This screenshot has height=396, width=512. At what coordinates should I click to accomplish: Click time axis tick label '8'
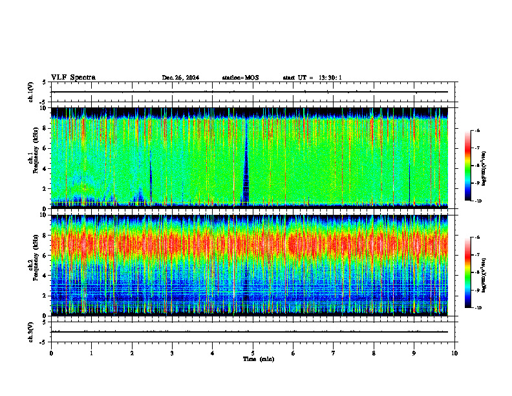point(374,353)
